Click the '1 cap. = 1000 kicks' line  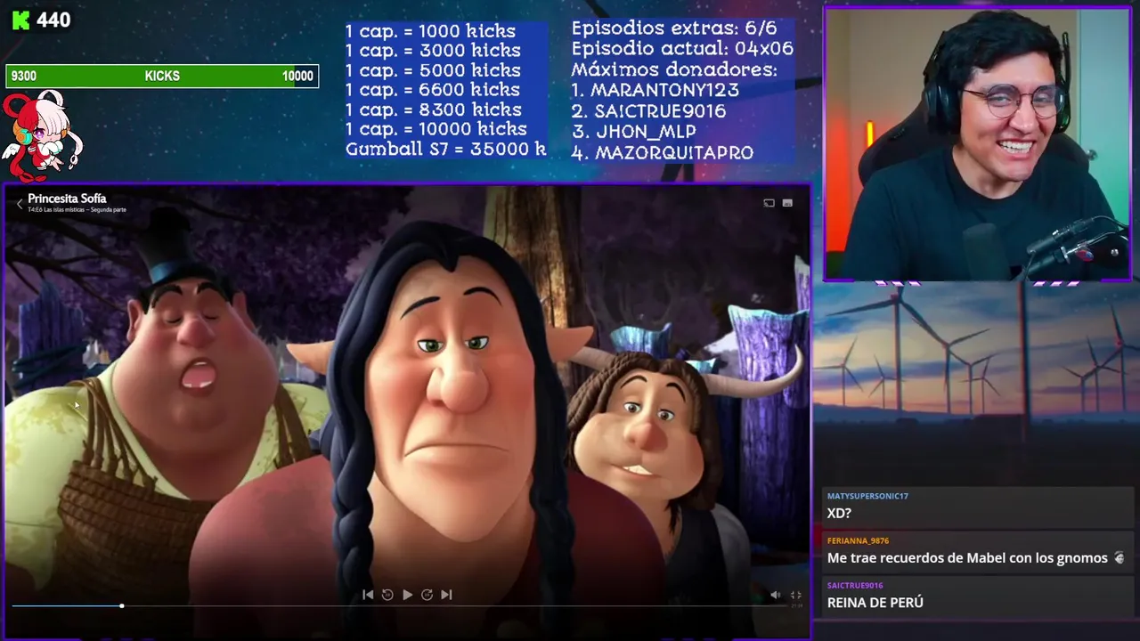[x=430, y=31]
